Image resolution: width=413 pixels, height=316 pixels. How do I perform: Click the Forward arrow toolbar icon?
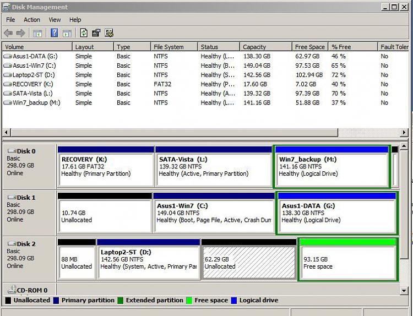pos(20,33)
